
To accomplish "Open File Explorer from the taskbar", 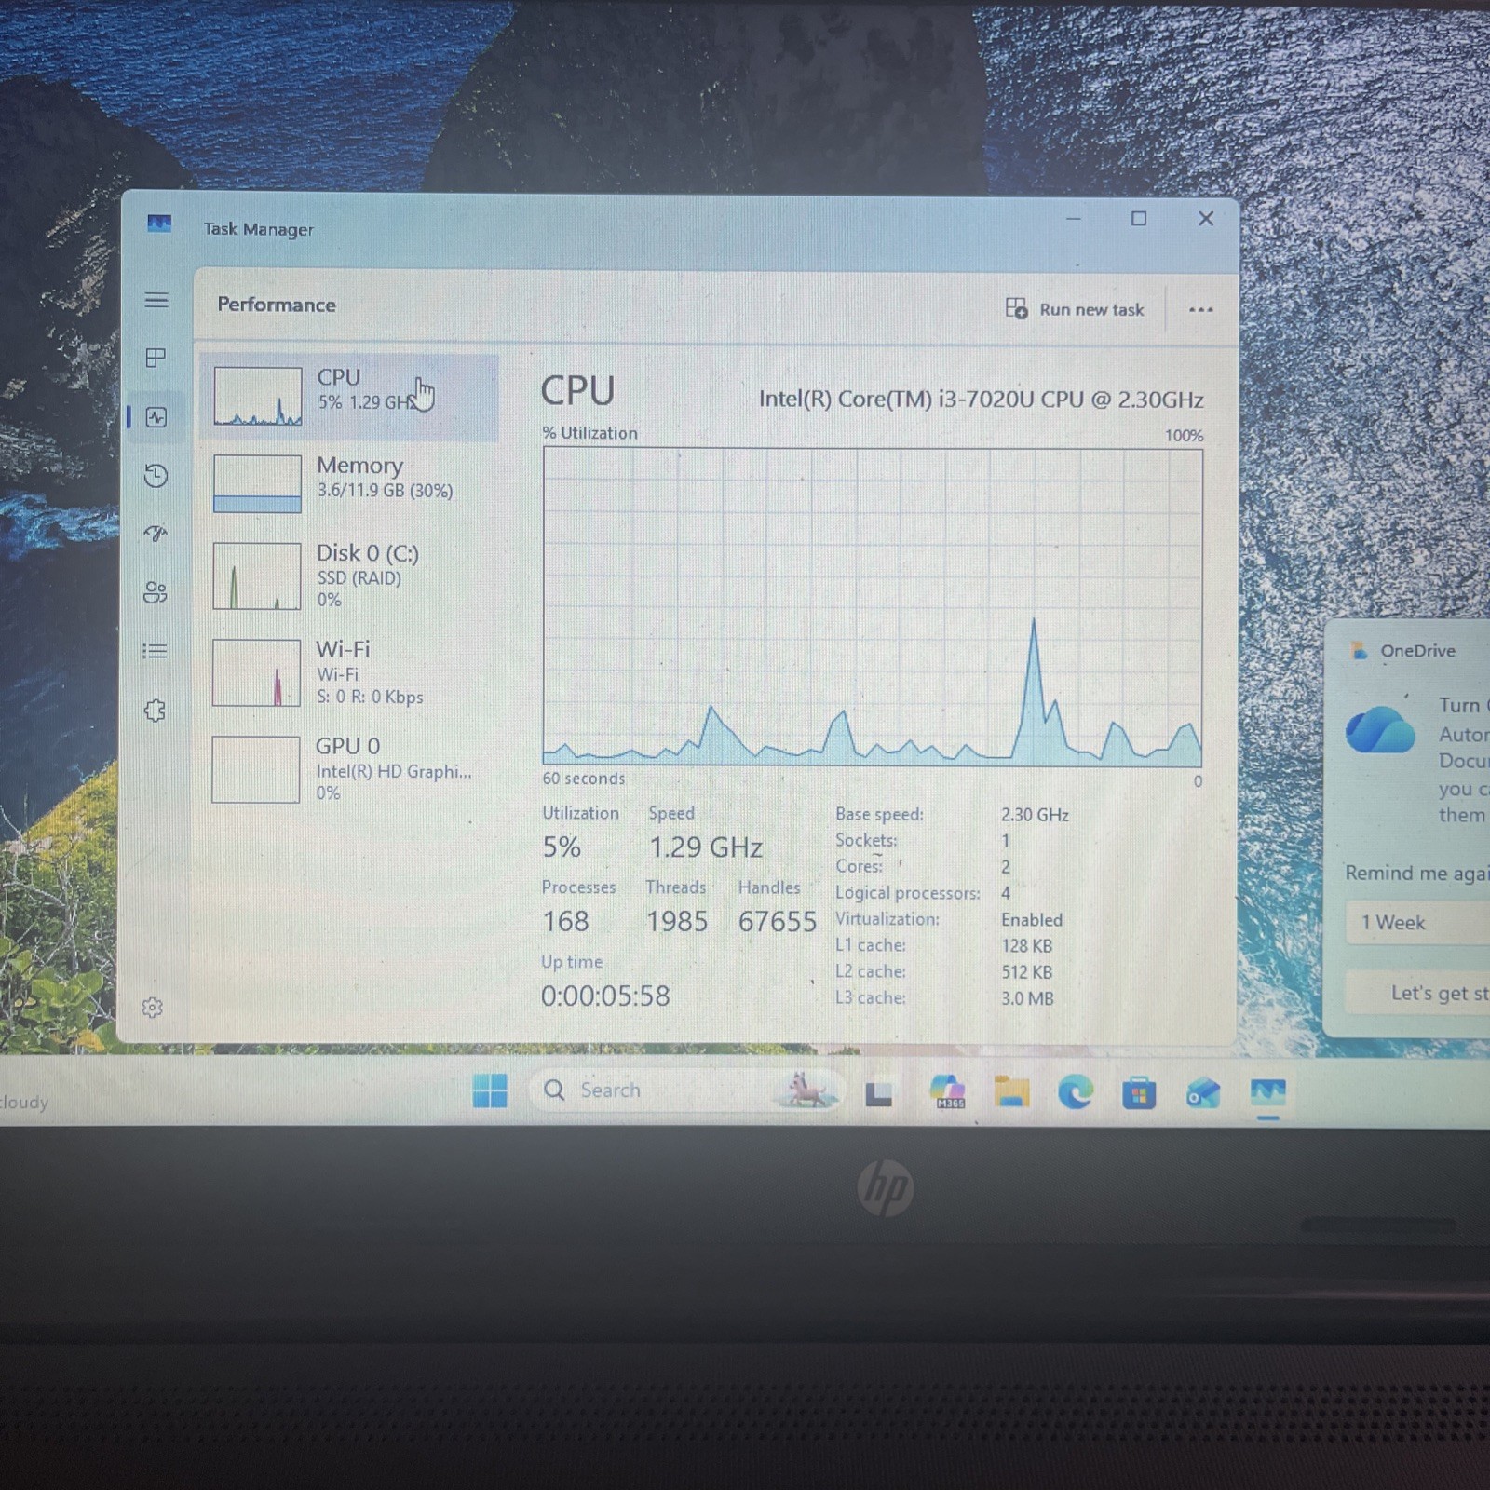I will (x=1011, y=1090).
